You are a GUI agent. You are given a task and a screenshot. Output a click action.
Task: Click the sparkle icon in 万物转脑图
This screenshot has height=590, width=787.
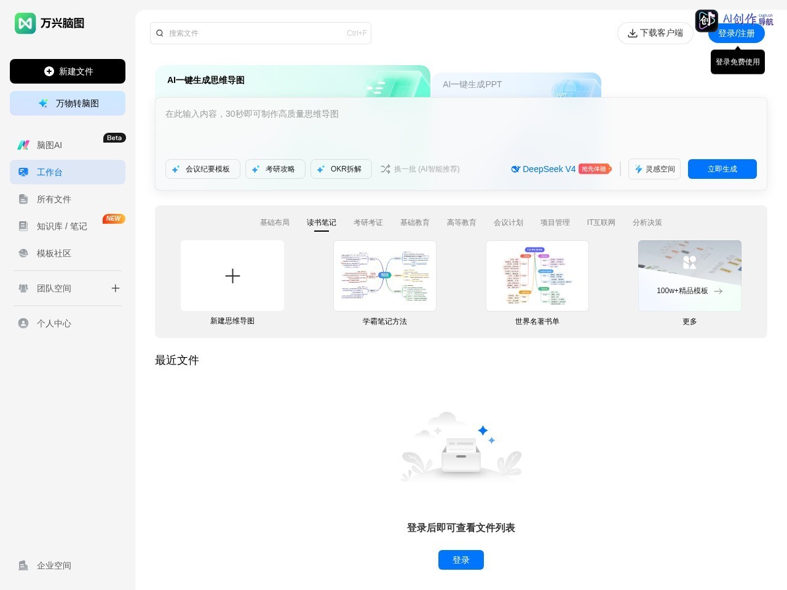[x=43, y=103]
